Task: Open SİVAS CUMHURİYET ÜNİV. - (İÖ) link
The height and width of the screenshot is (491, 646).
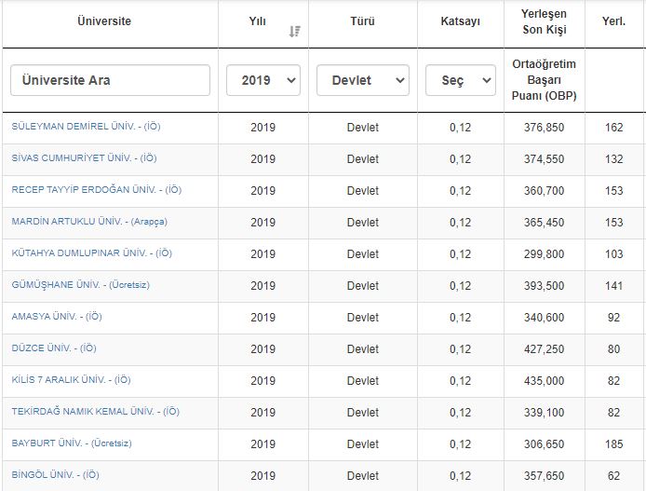Action: (x=84, y=157)
